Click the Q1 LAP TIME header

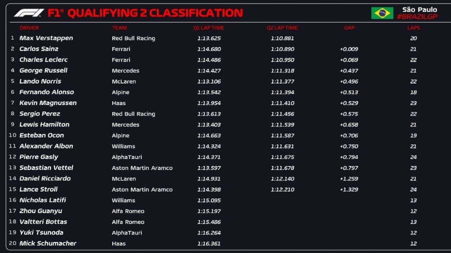[x=209, y=28]
